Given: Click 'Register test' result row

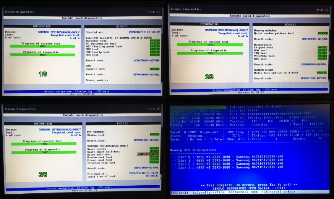Looking at the screenshot, I should click(x=123, y=41).
